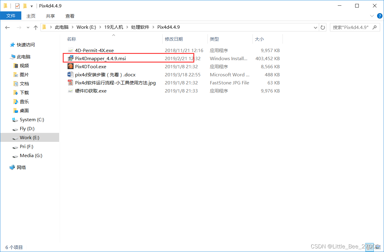
Task: Sort by the 名称 column header
Action: [x=71, y=39]
